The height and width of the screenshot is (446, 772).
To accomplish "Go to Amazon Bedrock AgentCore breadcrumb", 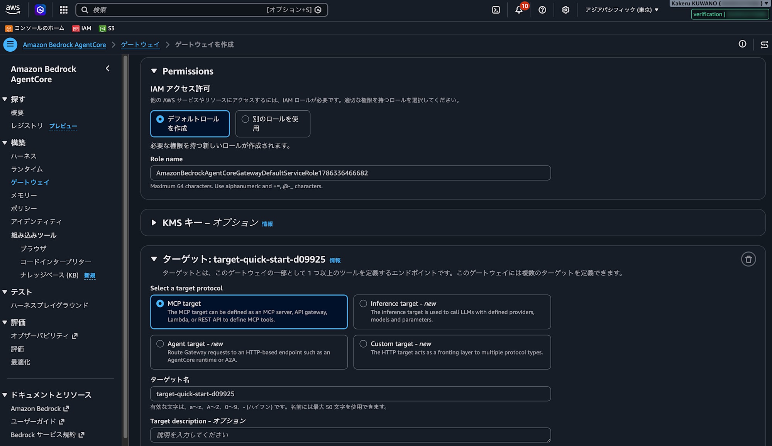I will point(64,44).
